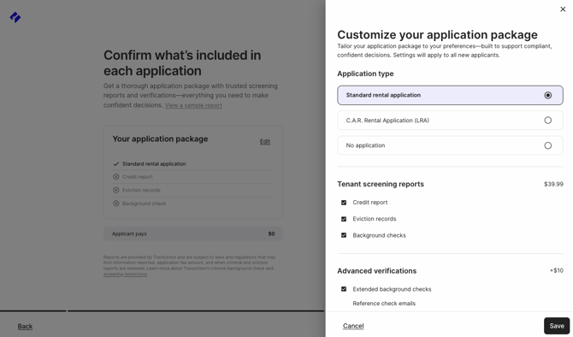Open the screening restrictions link
Screen dimensions: 573x337
click(x=126, y=274)
